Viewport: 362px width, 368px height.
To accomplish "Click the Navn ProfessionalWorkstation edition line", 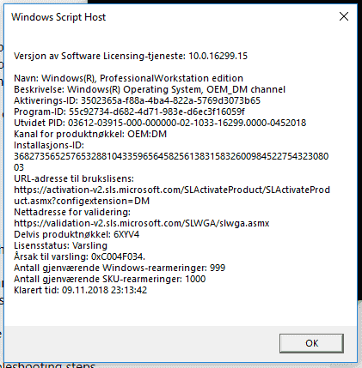I will click(x=128, y=78).
